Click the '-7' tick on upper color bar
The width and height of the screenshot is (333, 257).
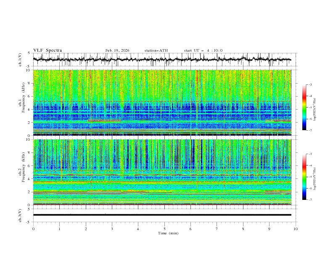310,130
